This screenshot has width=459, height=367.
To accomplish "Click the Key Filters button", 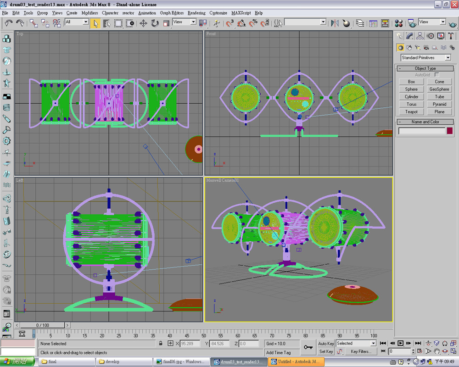I will pos(361,351).
